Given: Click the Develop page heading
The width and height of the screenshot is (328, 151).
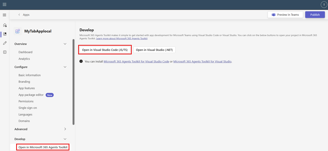Looking at the screenshot, I should (x=87, y=30).
